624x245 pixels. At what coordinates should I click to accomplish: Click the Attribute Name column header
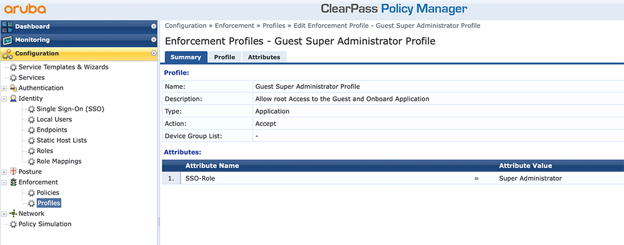pyautogui.click(x=212, y=165)
